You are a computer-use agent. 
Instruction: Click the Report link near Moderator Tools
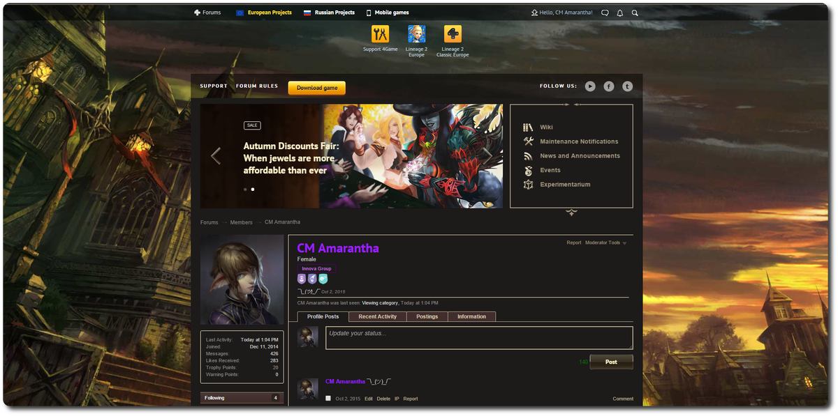point(574,243)
